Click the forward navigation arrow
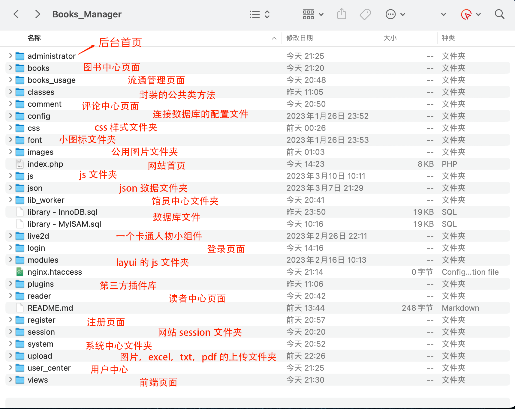The width and height of the screenshot is (515, 409). pos(37,14)
